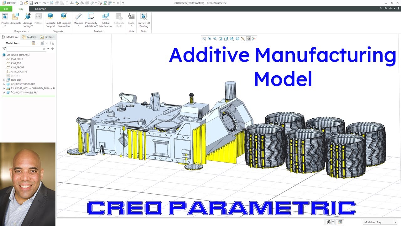This screenshot has width=401, height=226.
Task: Open the tree columns display dropdown arrow
Action: 47,43
